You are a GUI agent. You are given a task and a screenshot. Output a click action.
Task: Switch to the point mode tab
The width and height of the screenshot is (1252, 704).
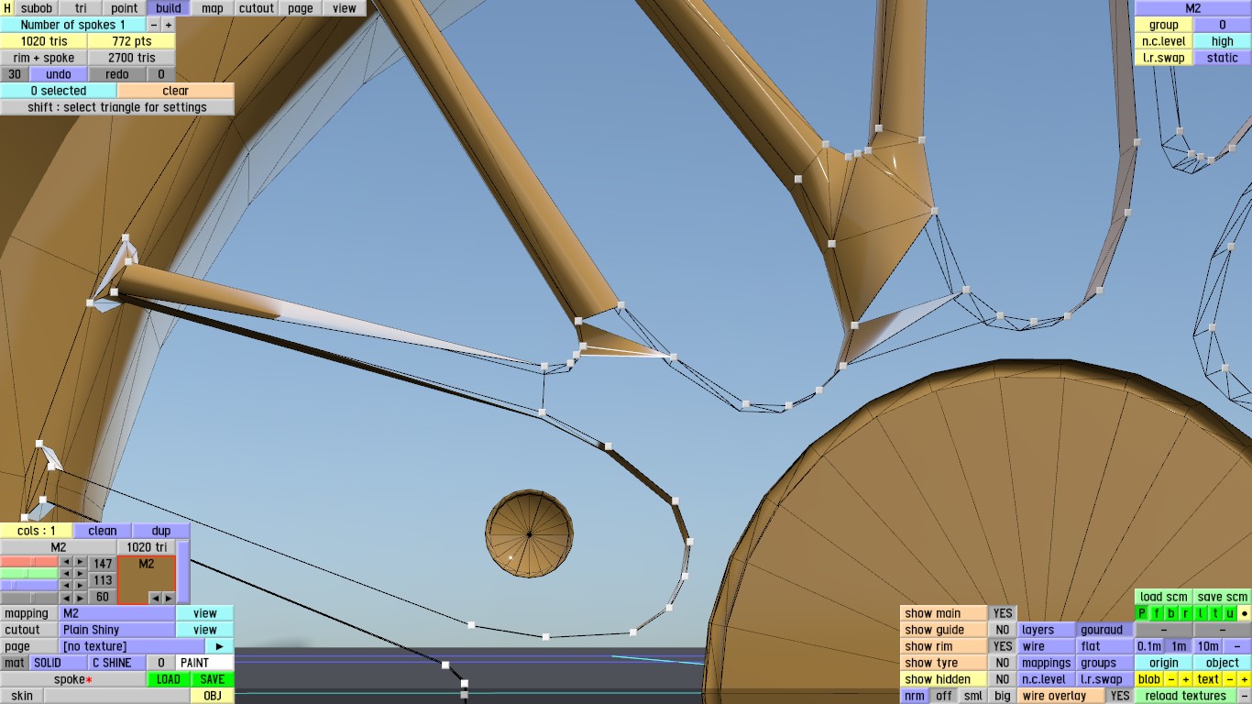coord(125,8)
